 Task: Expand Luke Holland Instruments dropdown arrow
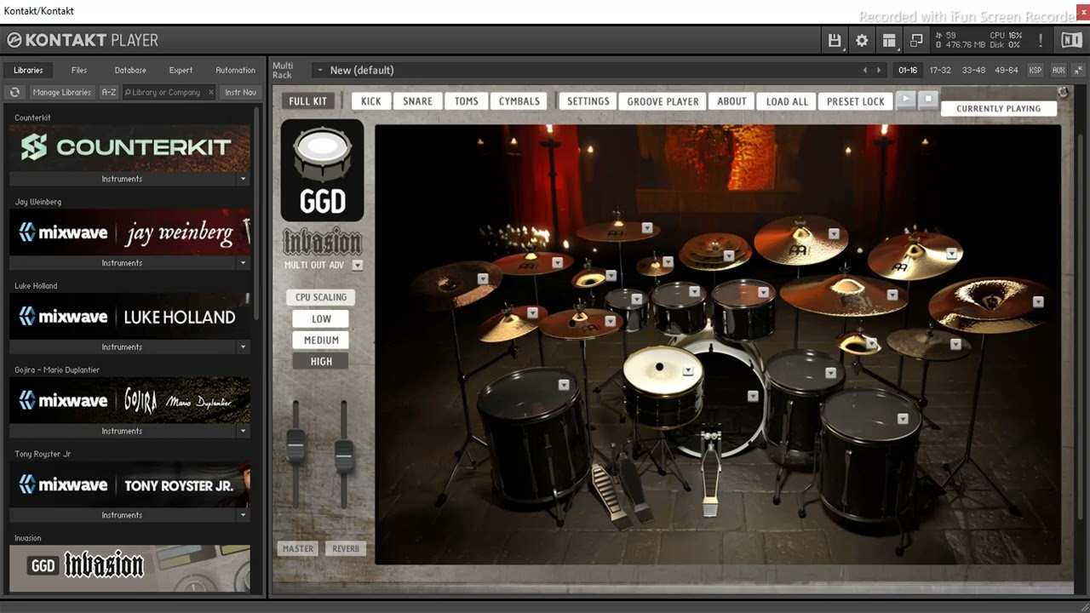243,347
